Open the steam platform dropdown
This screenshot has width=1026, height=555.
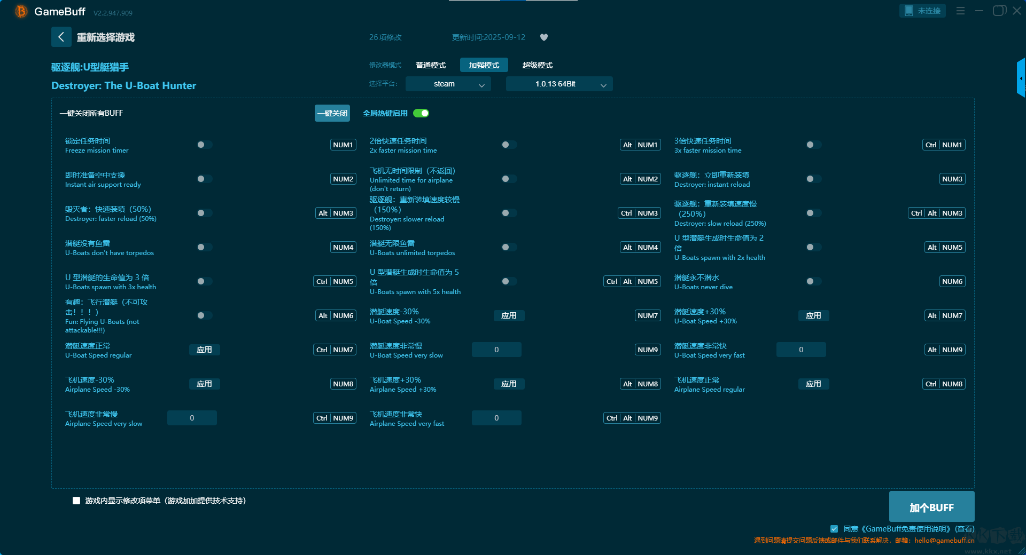point(448,84)
